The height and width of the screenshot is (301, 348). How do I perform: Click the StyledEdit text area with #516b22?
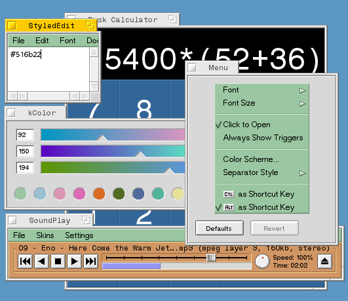(x=48, y=69)
